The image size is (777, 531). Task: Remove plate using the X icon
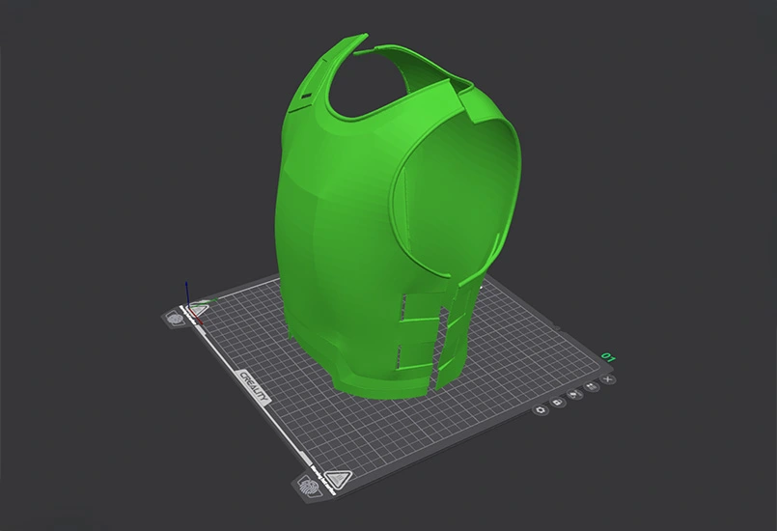606,378
